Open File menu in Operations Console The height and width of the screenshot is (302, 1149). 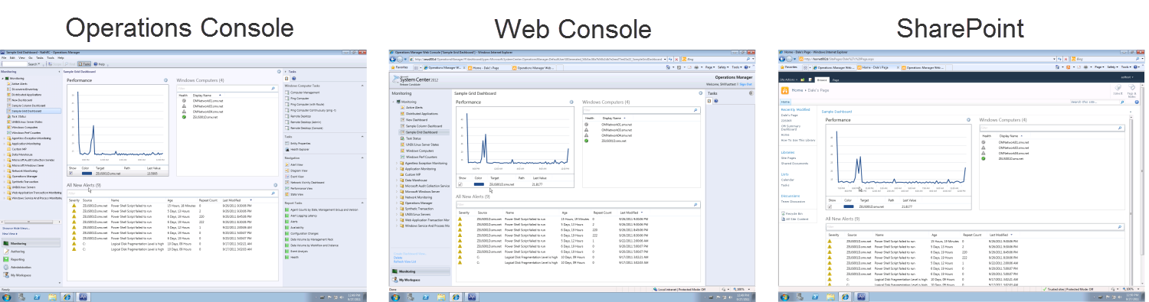(x=4, y=57)
